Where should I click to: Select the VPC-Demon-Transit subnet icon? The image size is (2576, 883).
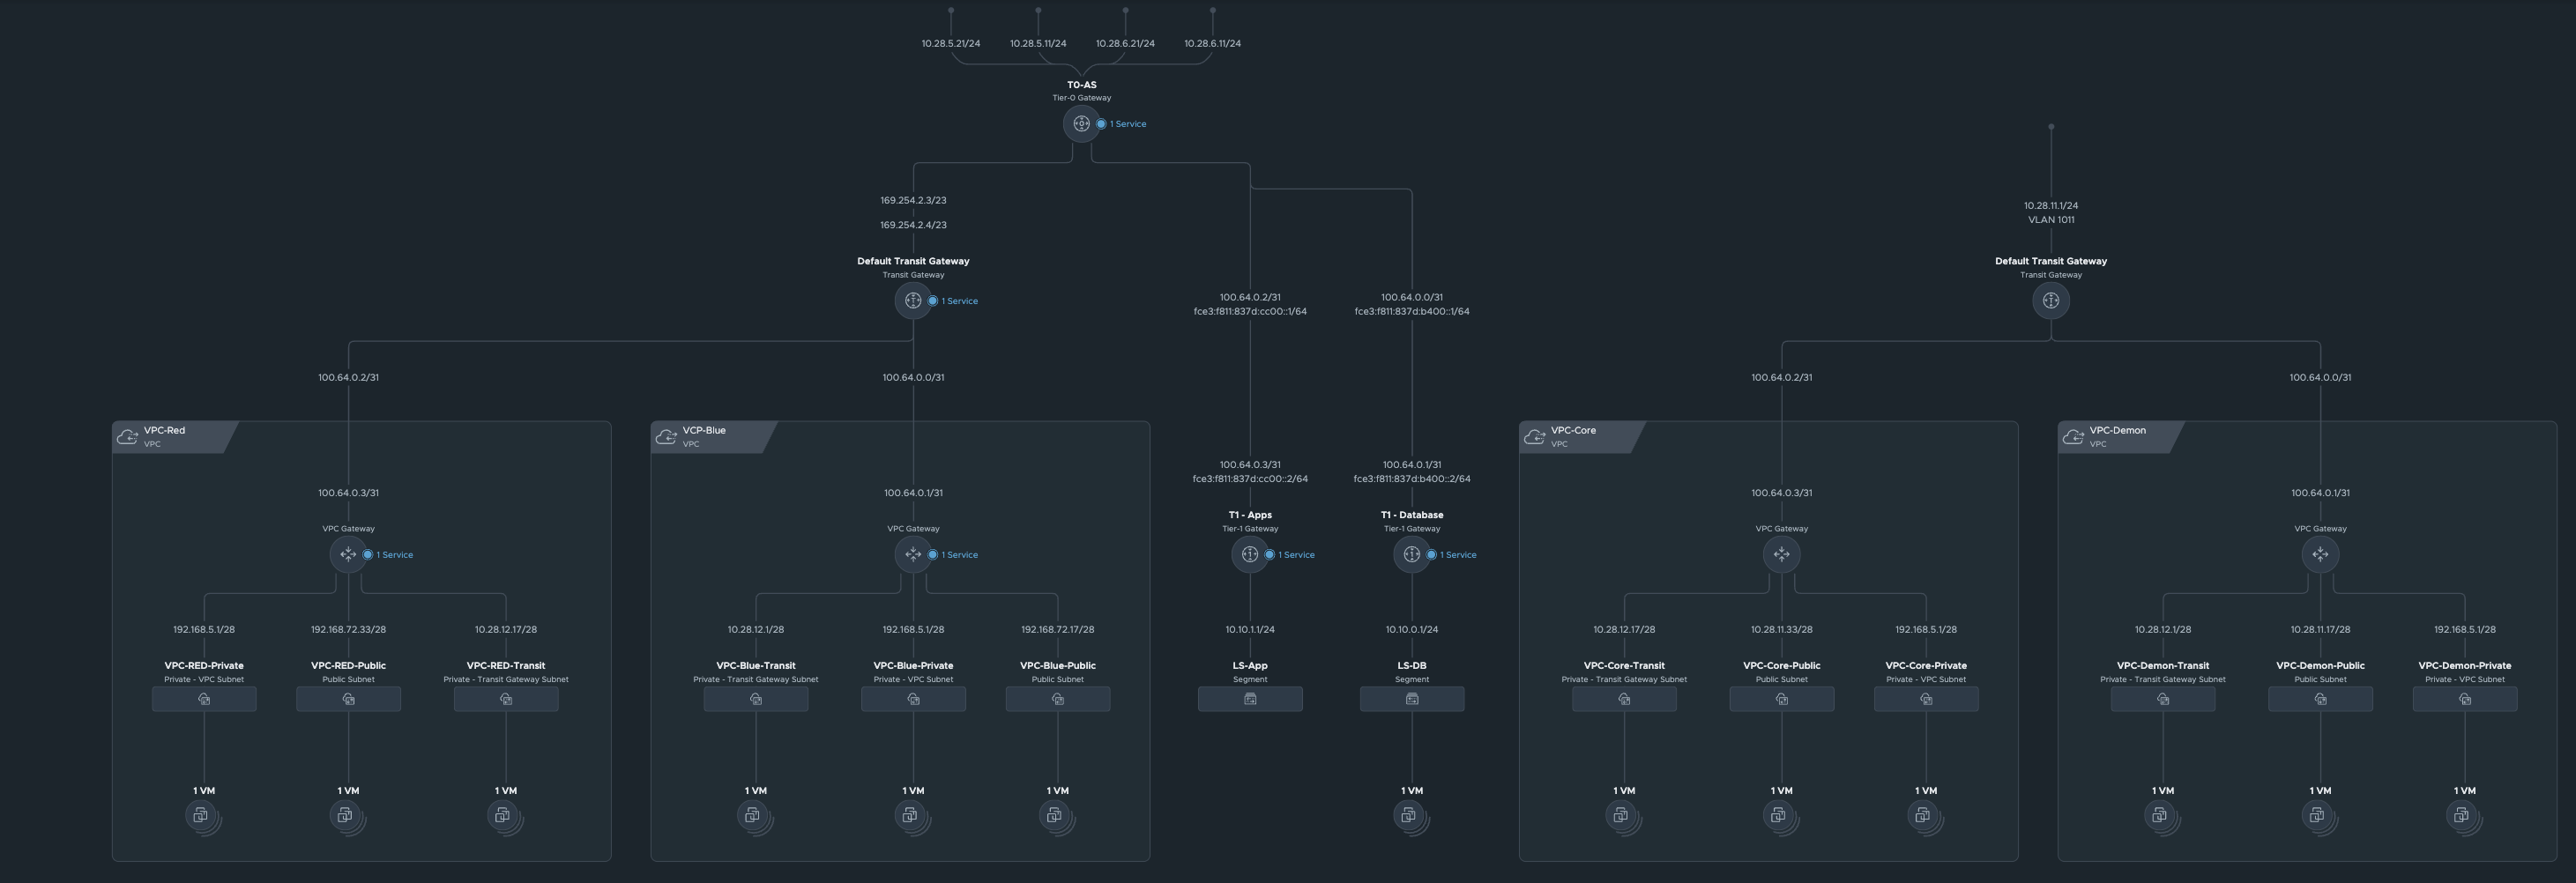coord(2164,699)
